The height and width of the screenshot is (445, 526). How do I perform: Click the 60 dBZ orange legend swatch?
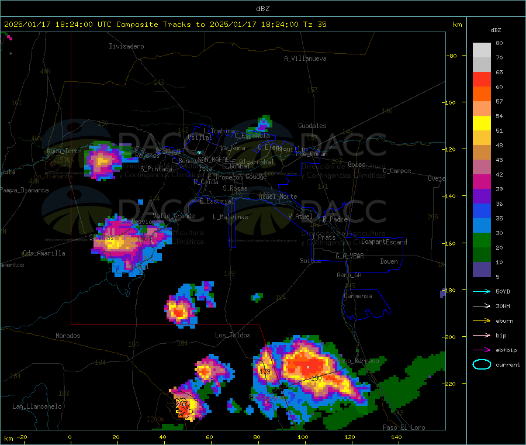[482, 94]
